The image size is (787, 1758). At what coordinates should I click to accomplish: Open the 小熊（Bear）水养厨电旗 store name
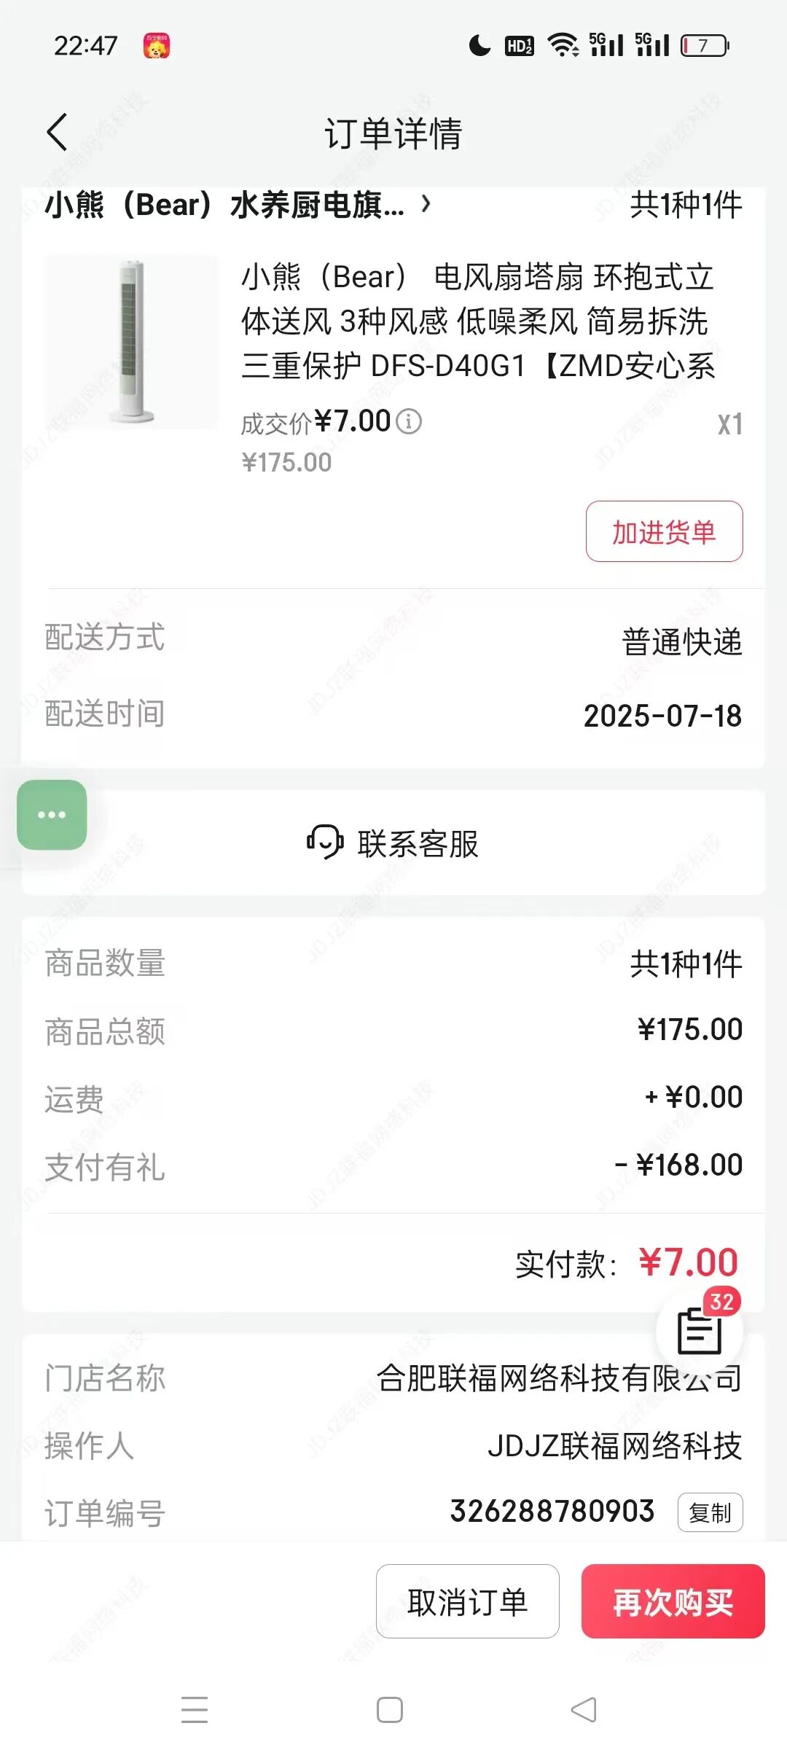click(224, 205)
